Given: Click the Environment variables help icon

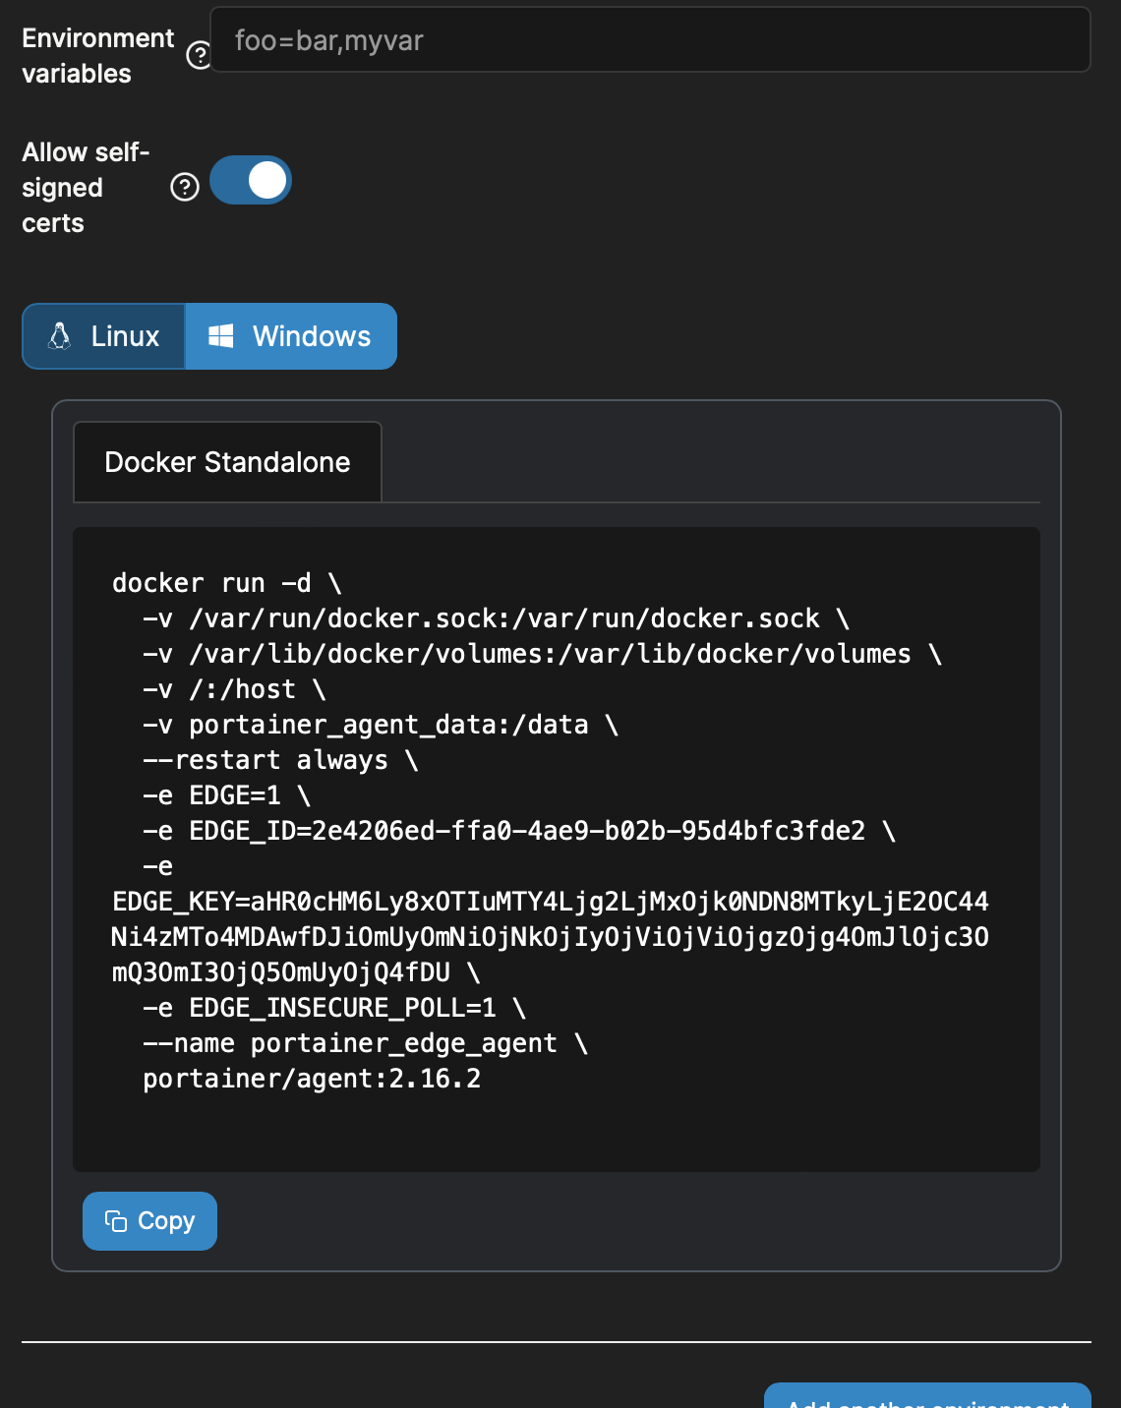Looking at the screenshot, I should [x=199, y=55].
